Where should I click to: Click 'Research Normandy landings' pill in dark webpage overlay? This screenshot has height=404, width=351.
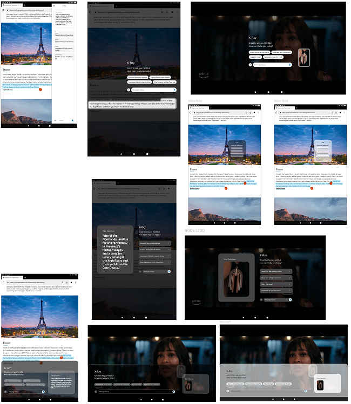point(138,77)
